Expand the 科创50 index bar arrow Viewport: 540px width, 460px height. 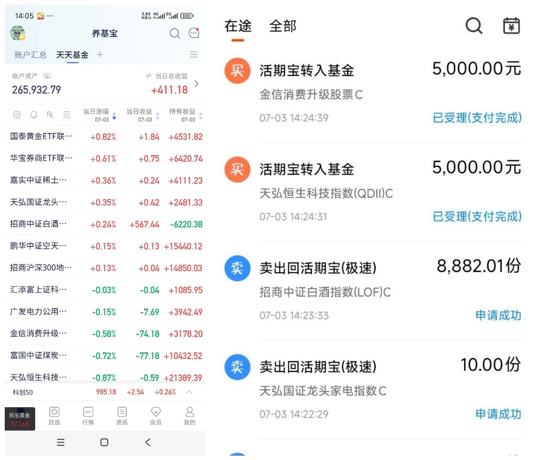189,392
